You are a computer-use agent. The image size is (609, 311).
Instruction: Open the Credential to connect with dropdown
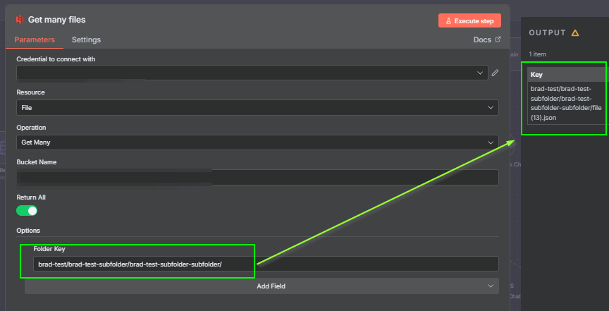coord(250,73)
